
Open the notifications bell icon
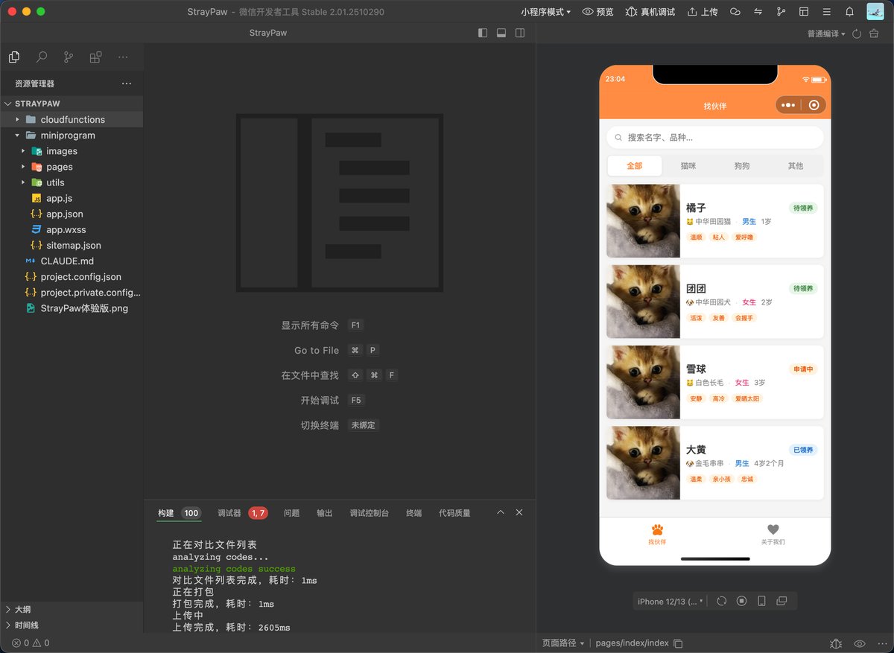pos(849,12)
